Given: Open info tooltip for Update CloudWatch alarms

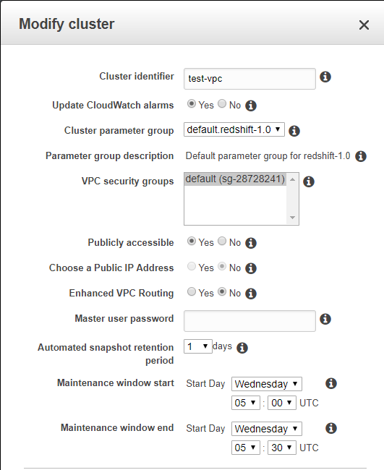Looking at the screenshot, I should (x=251, y=106).
